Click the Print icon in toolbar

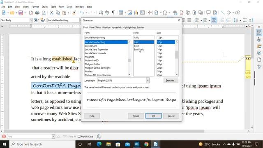point(37,13)
